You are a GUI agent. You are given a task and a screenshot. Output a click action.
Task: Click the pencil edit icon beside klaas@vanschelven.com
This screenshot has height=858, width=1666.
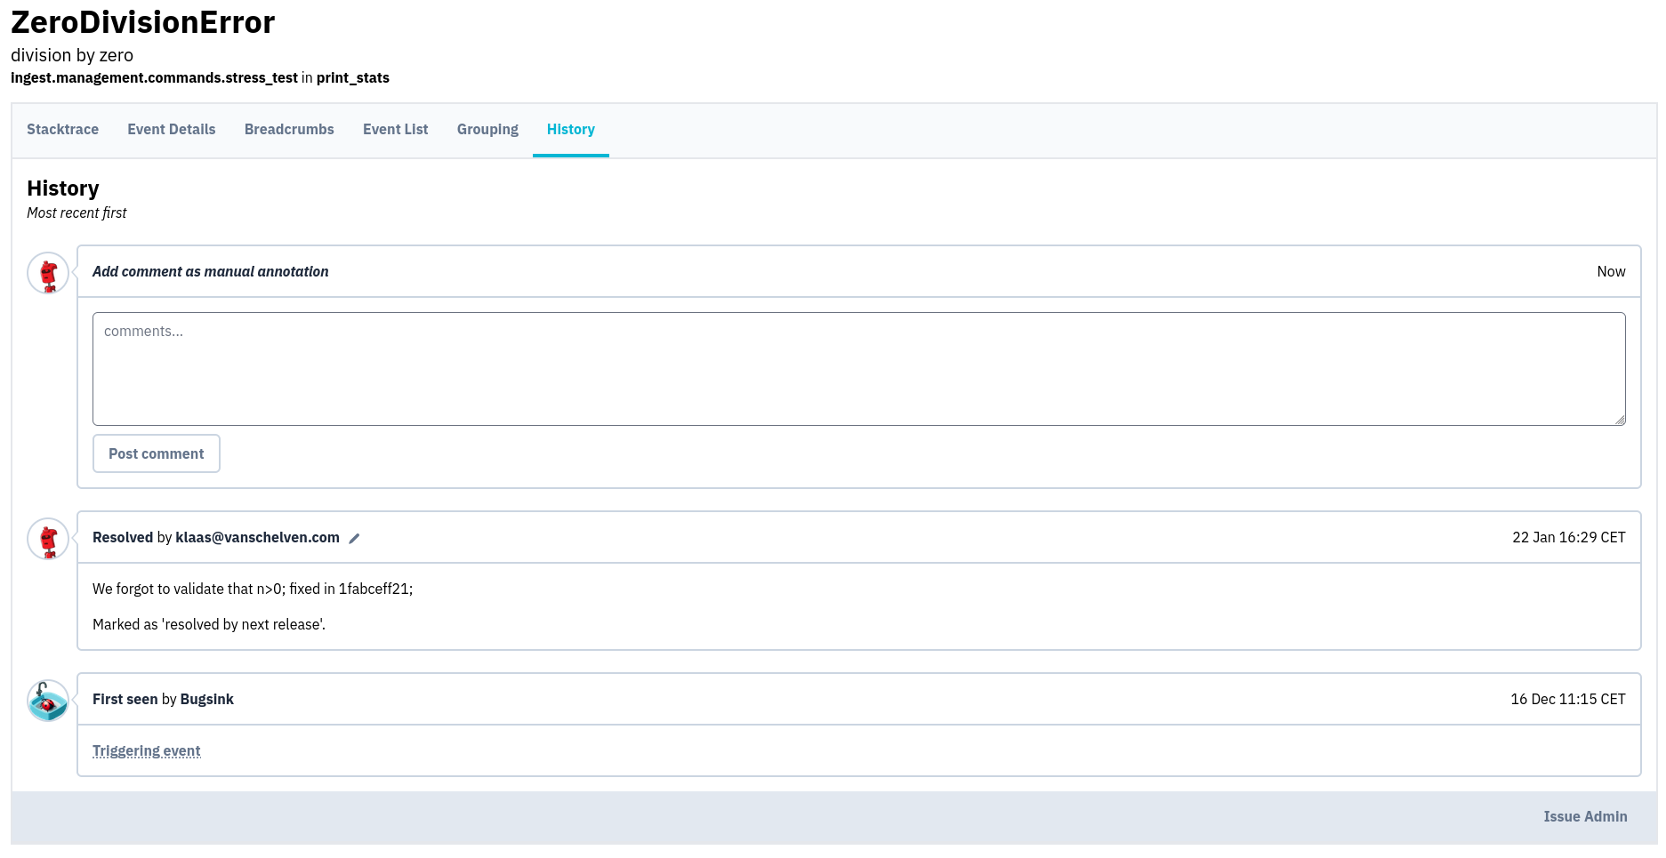pyautogui.click(x=354, y=538)
